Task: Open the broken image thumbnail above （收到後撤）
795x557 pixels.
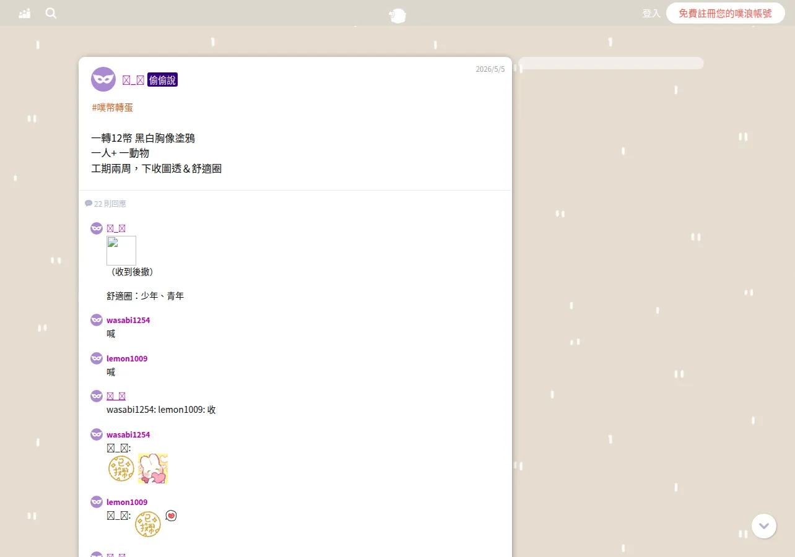Action: [x=121, y=251]
